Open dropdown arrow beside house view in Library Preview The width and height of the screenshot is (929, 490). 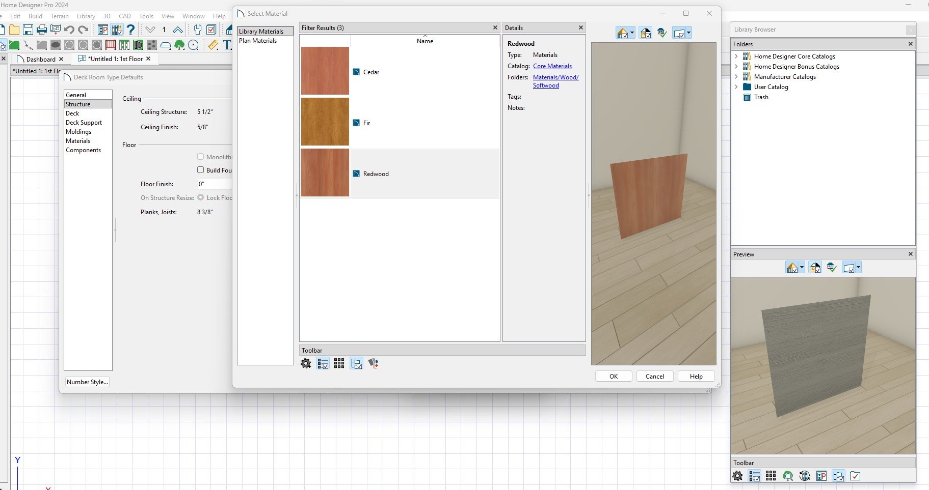click(802, 268)
